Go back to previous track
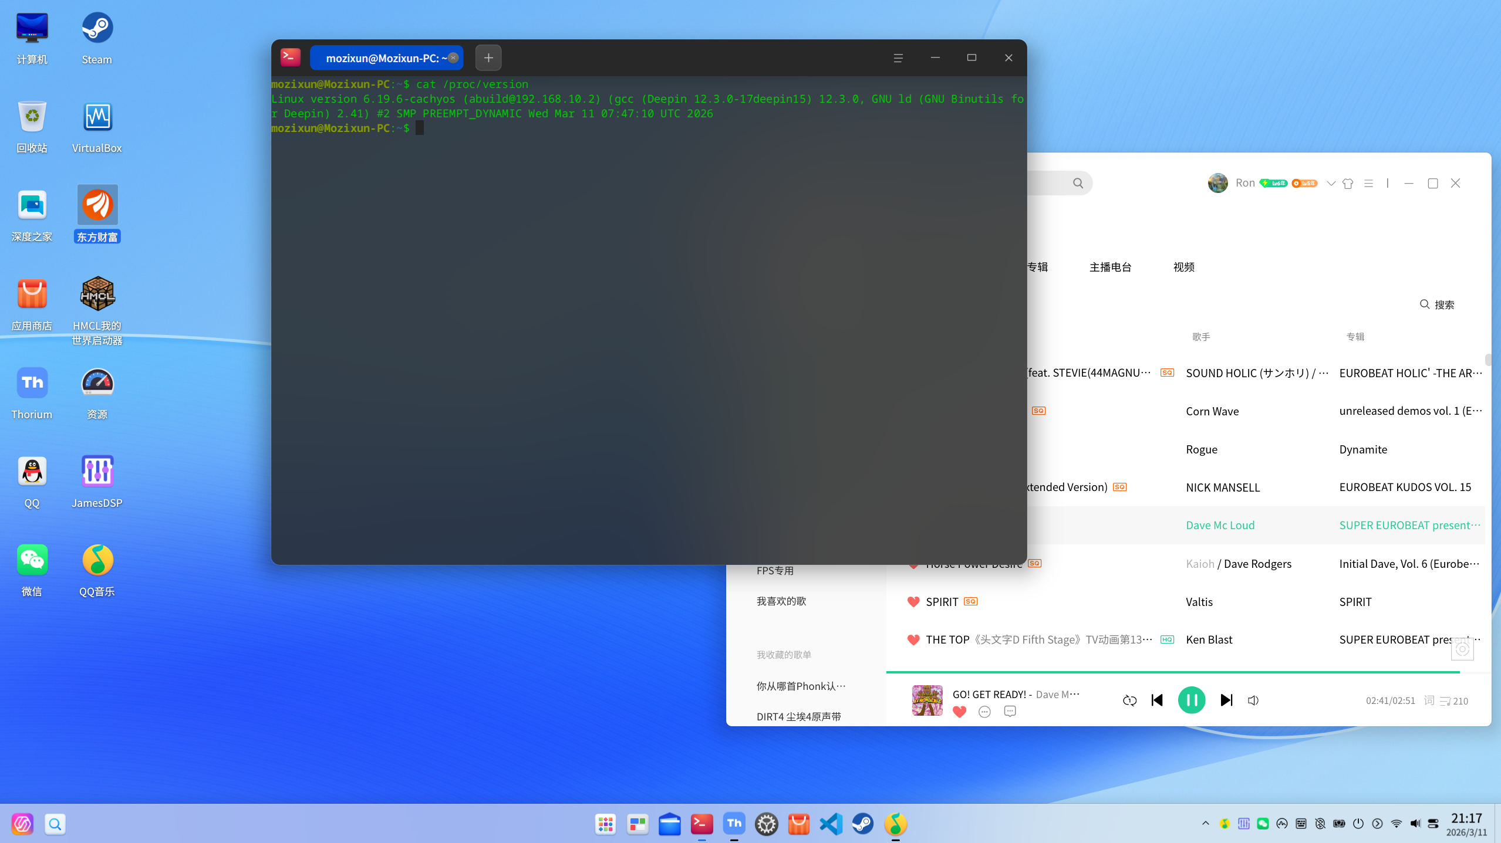The height and width of the screenshot is (843, 1501). (1157, 700)
